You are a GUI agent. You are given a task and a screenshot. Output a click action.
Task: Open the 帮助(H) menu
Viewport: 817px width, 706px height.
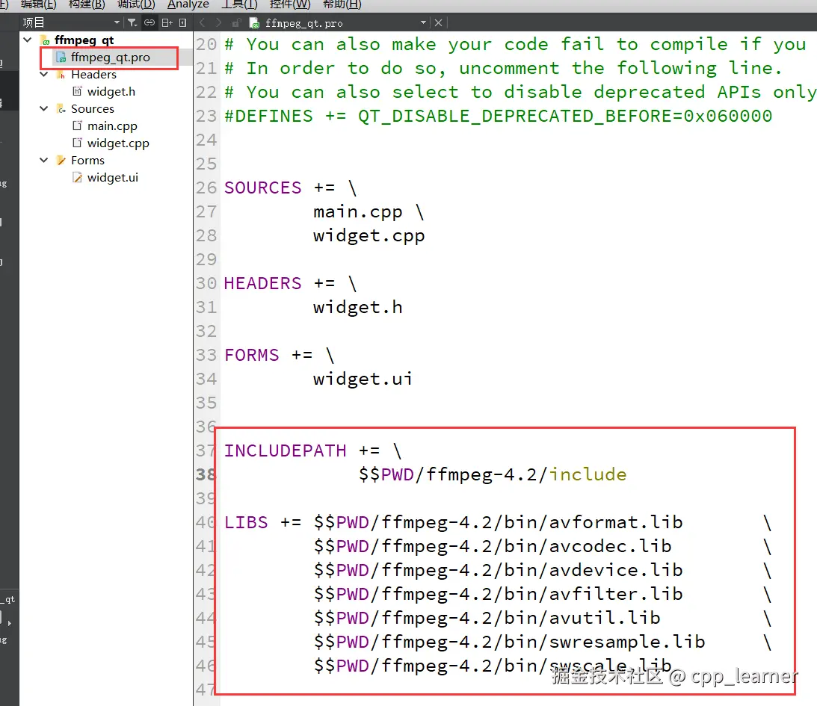(x=342, y=4)
